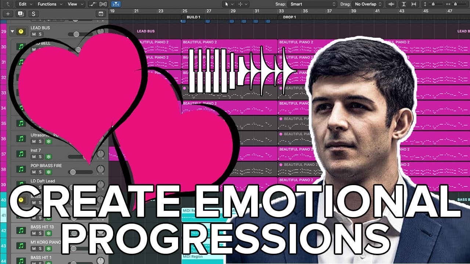Mute the POP BRASS FIRE track
This screenshot has width=470, height=264.
coord(34,172)
